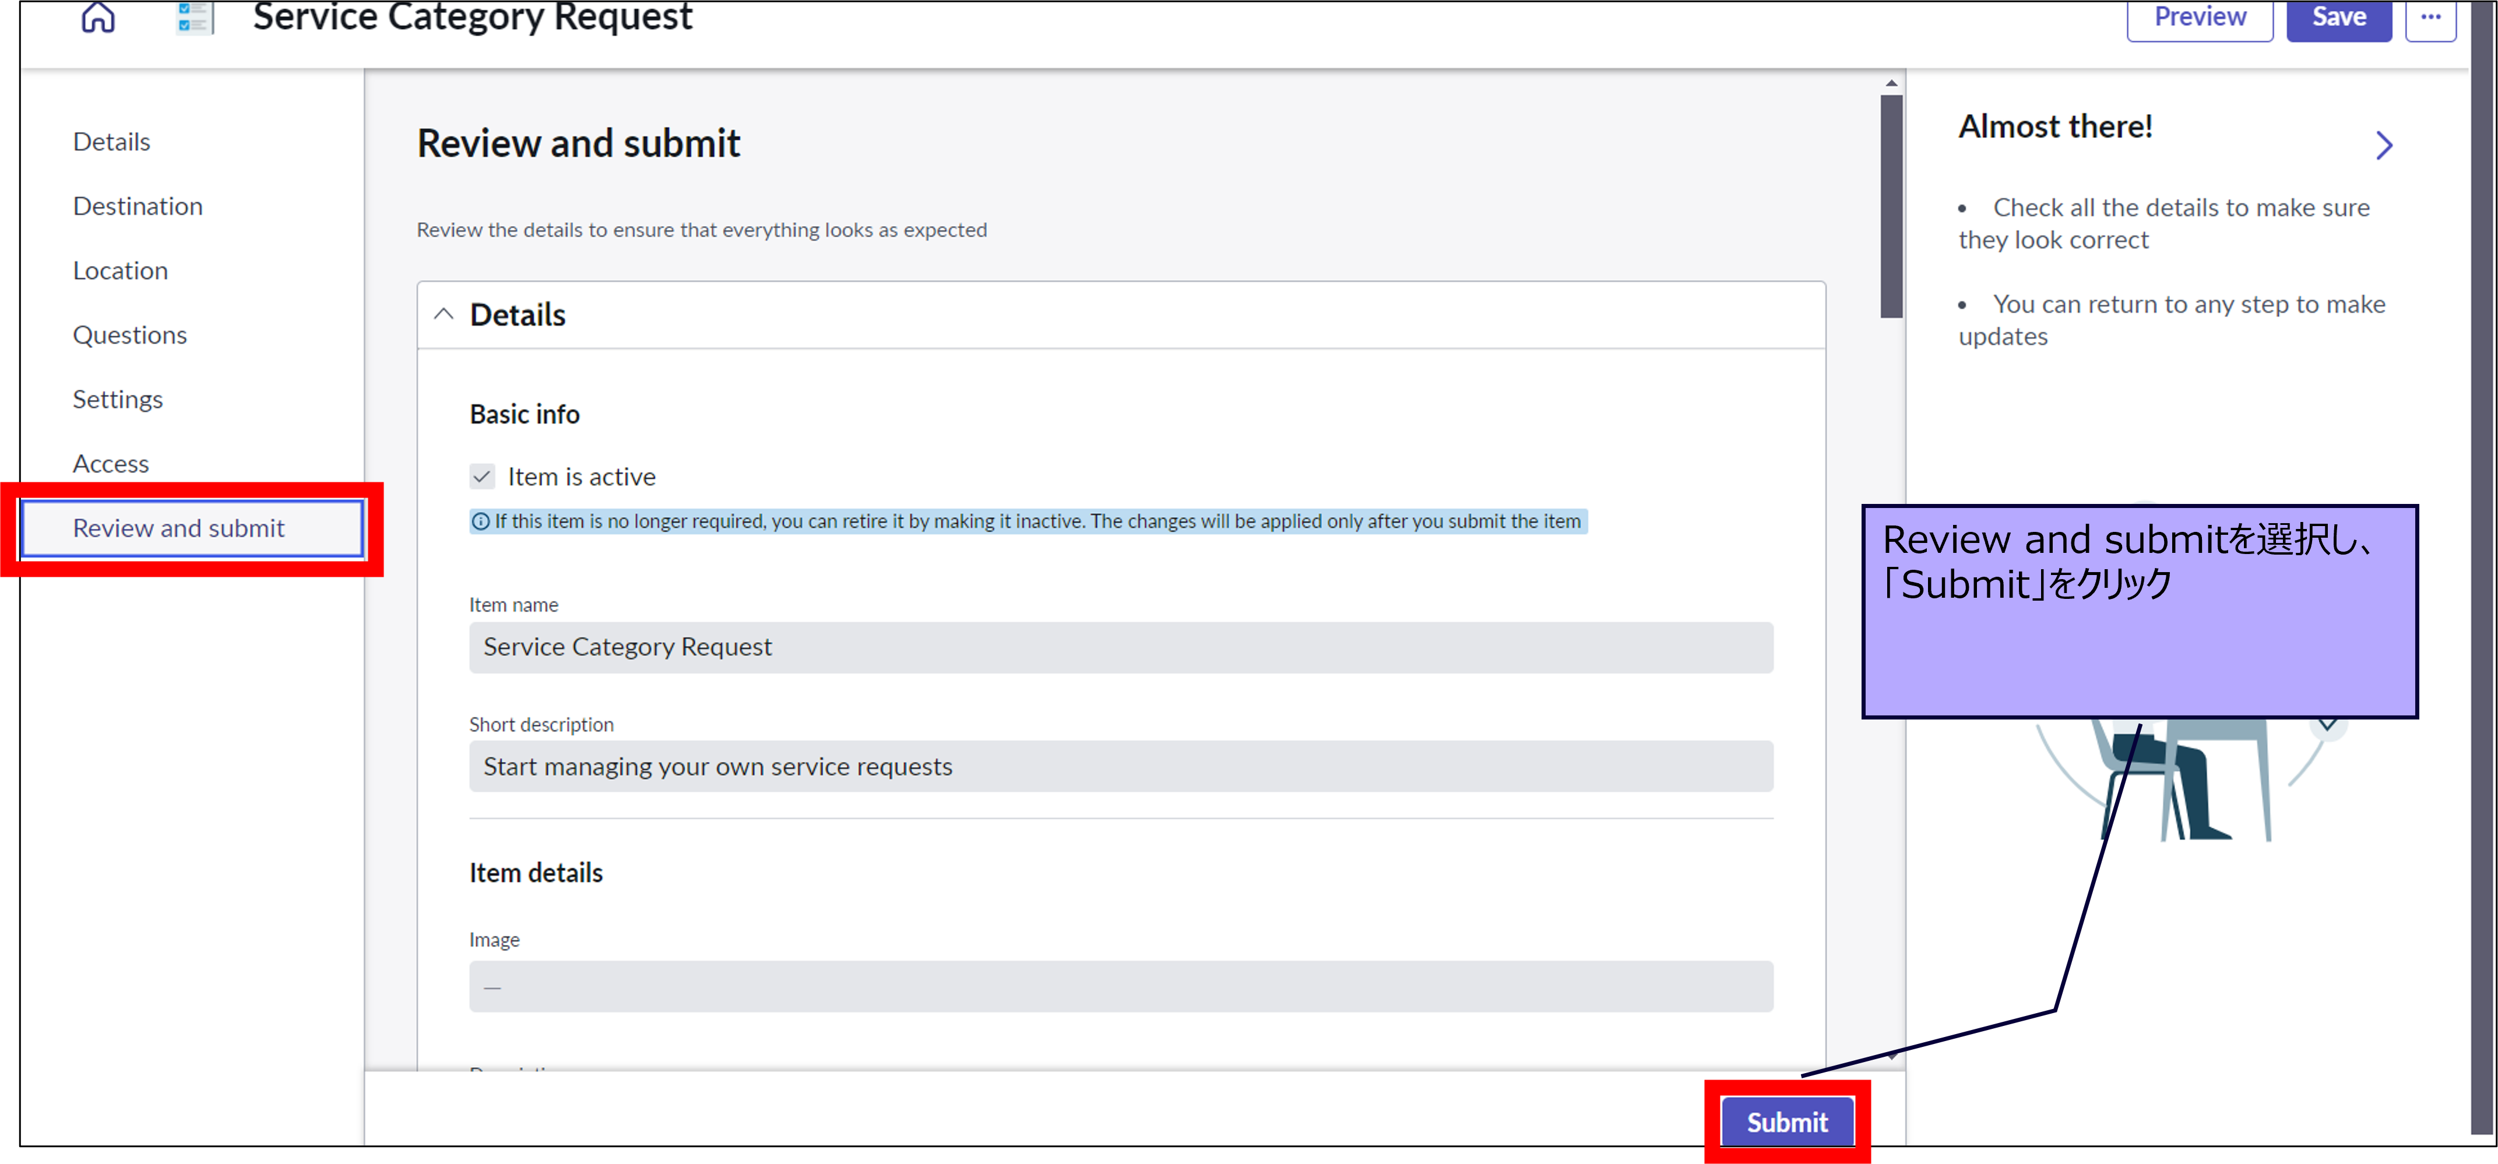Select the Questions step

[x=130, y=336]
